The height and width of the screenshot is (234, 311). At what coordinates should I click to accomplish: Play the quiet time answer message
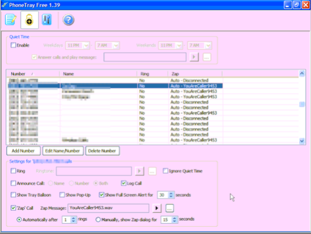pos(194,57)
